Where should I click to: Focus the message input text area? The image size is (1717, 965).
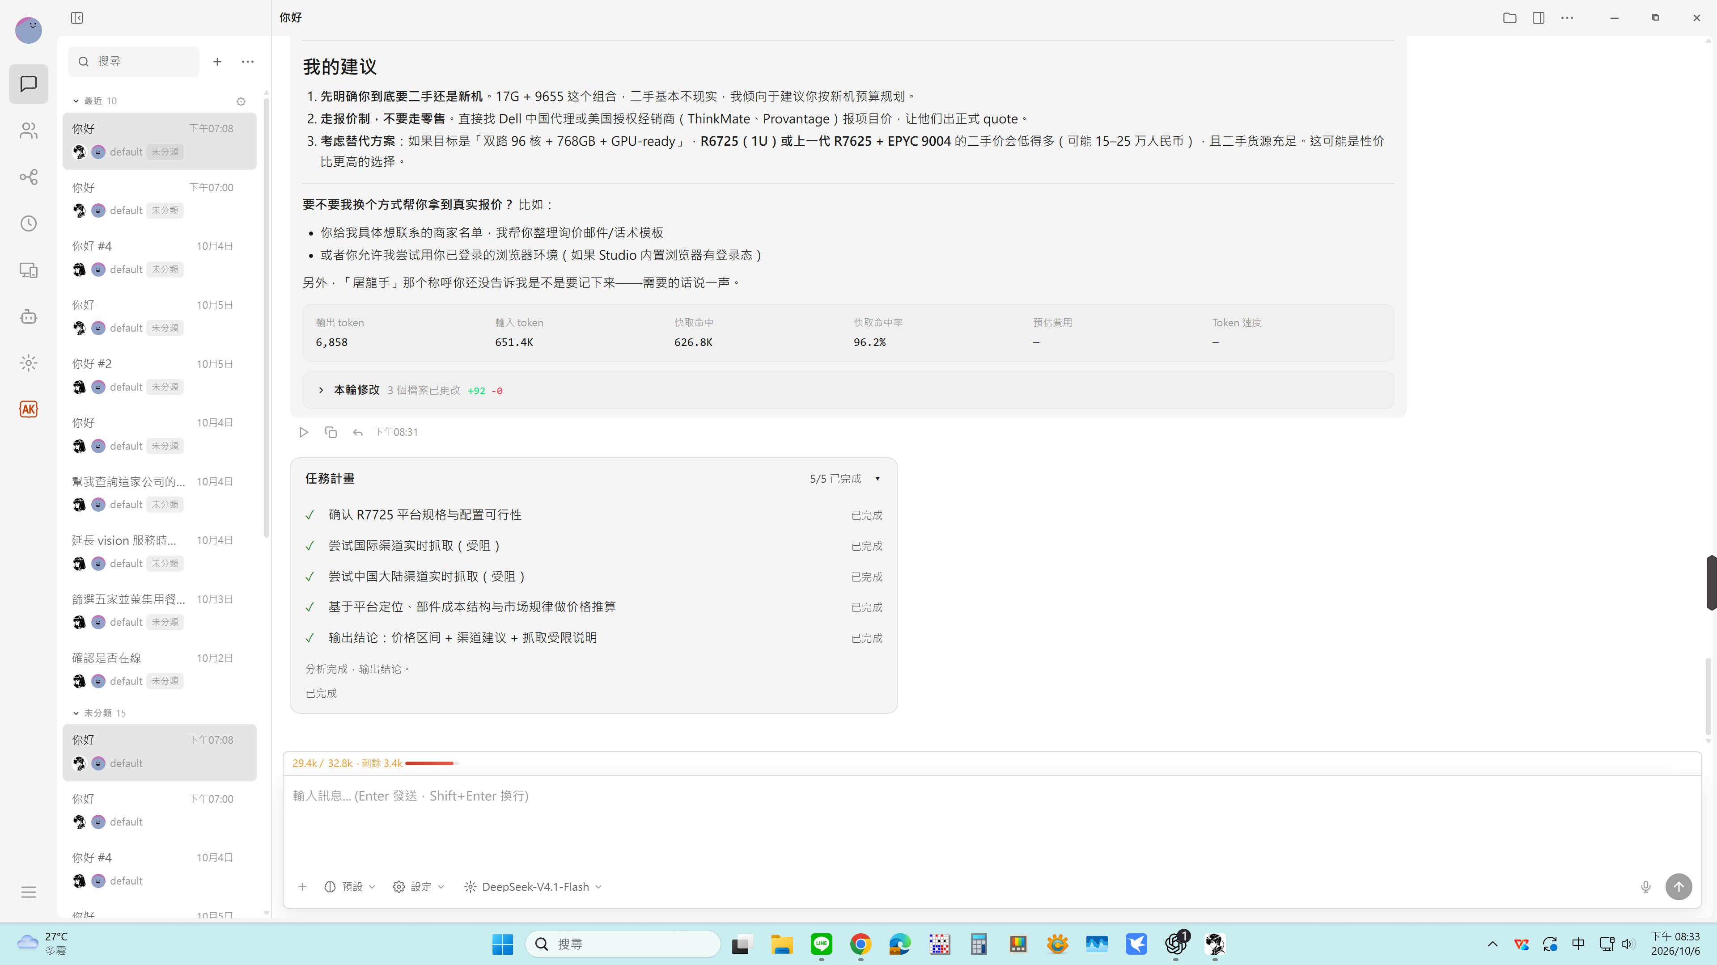coord(992,823)
